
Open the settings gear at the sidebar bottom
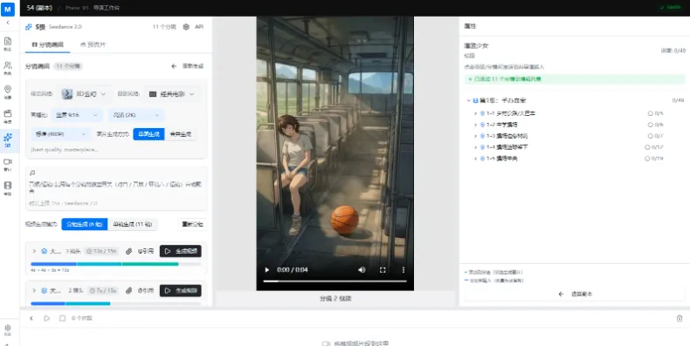tap(8, 328)
